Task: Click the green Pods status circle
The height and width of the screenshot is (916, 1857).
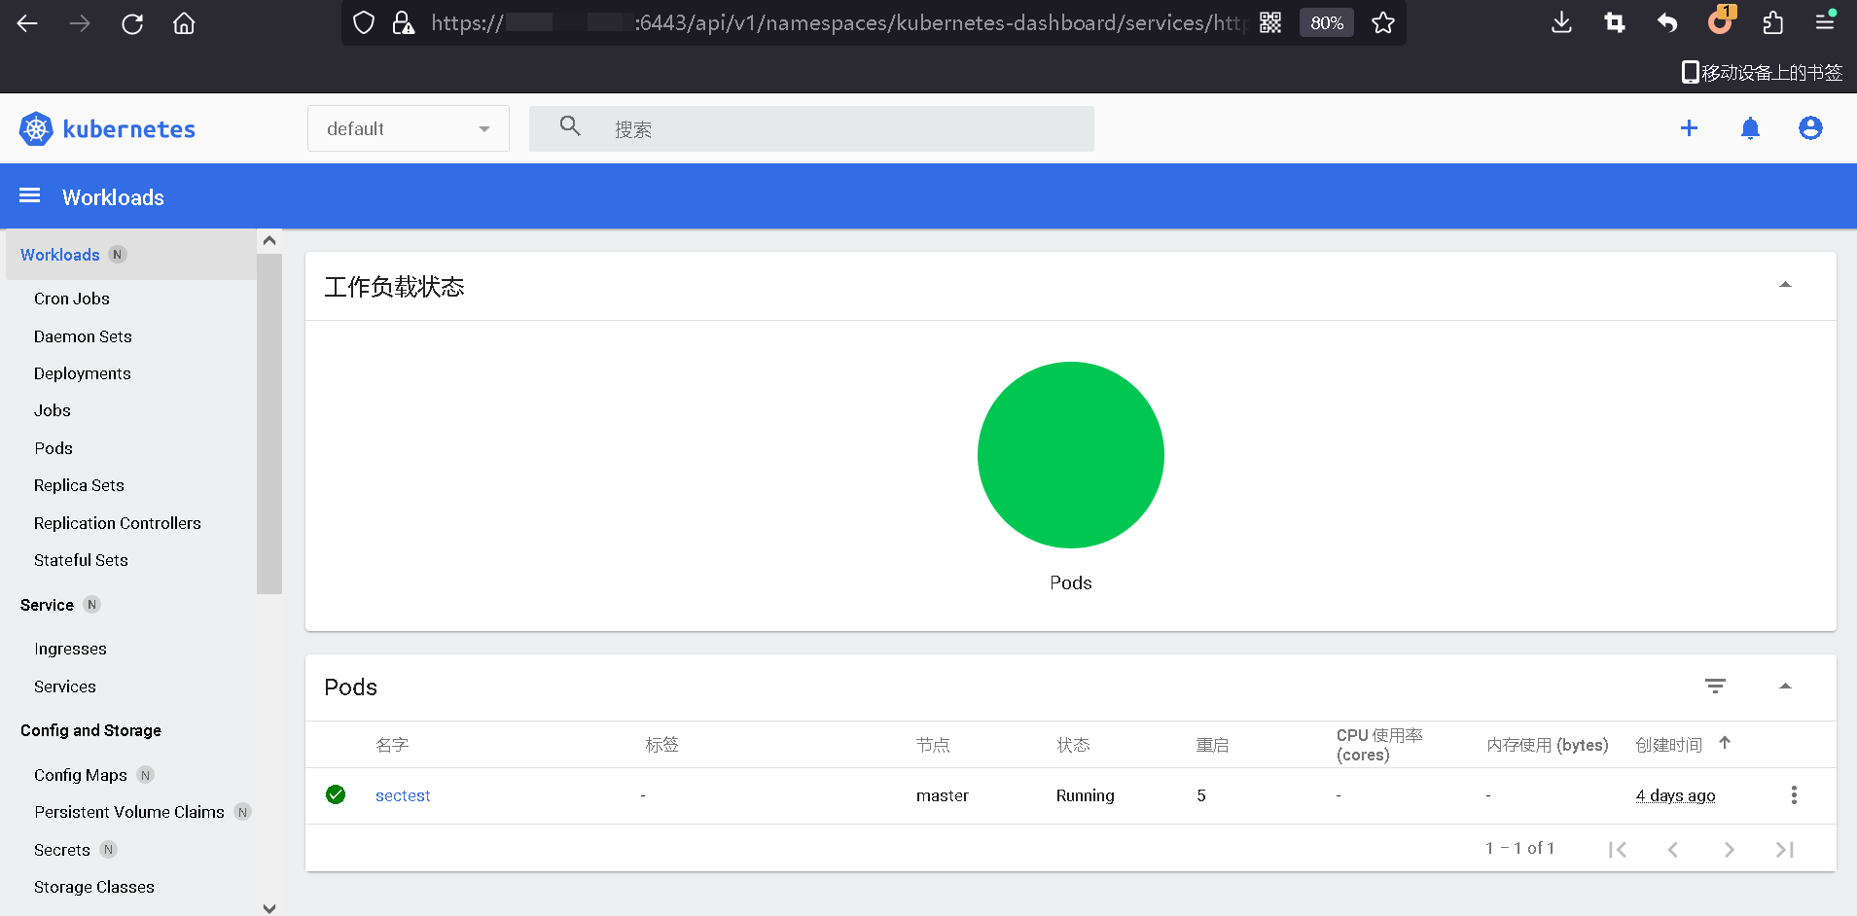Action: click(1070, 455)
